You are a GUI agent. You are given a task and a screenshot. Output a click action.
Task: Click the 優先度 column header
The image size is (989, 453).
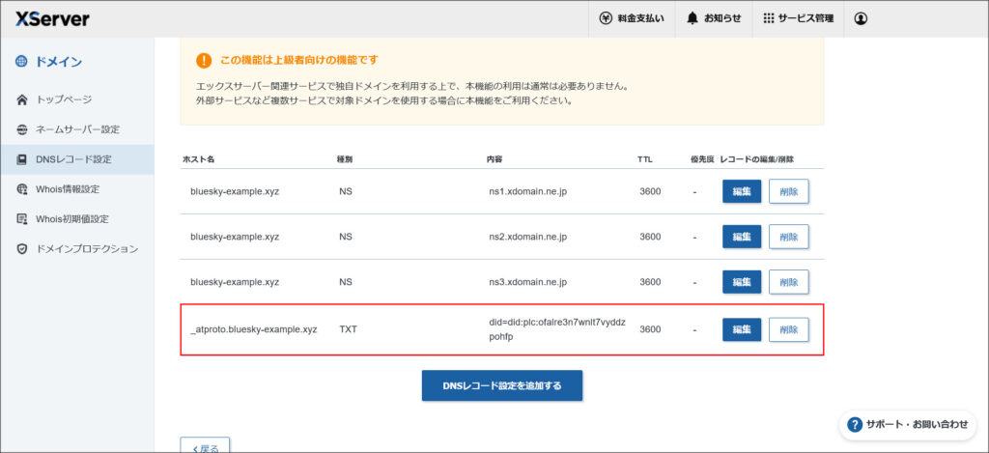click(x=702, y=159)
